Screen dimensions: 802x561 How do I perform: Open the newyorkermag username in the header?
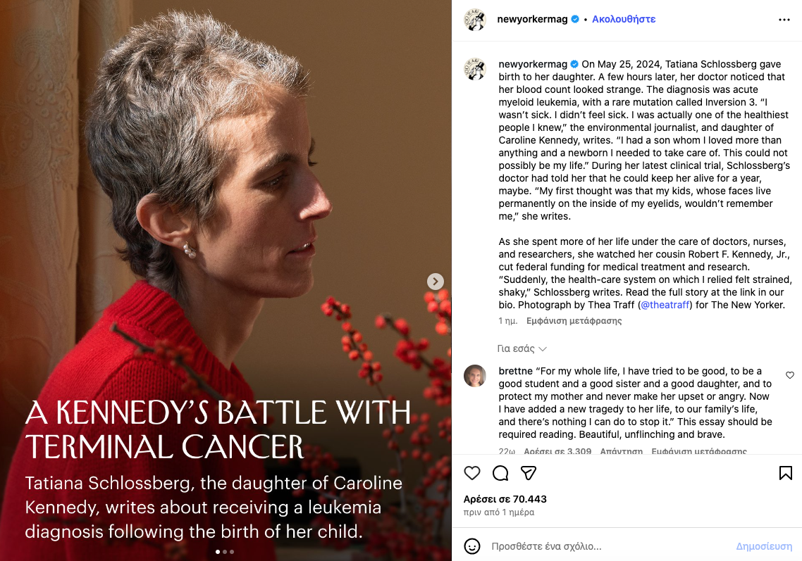pyautogui.click(x=532, y=19)
